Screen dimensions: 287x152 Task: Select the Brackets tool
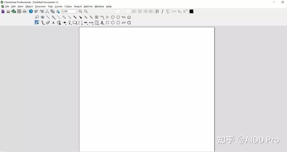(80, 23)
